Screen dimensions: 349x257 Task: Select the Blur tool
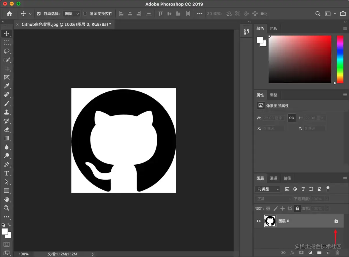(x=7, y=147)
